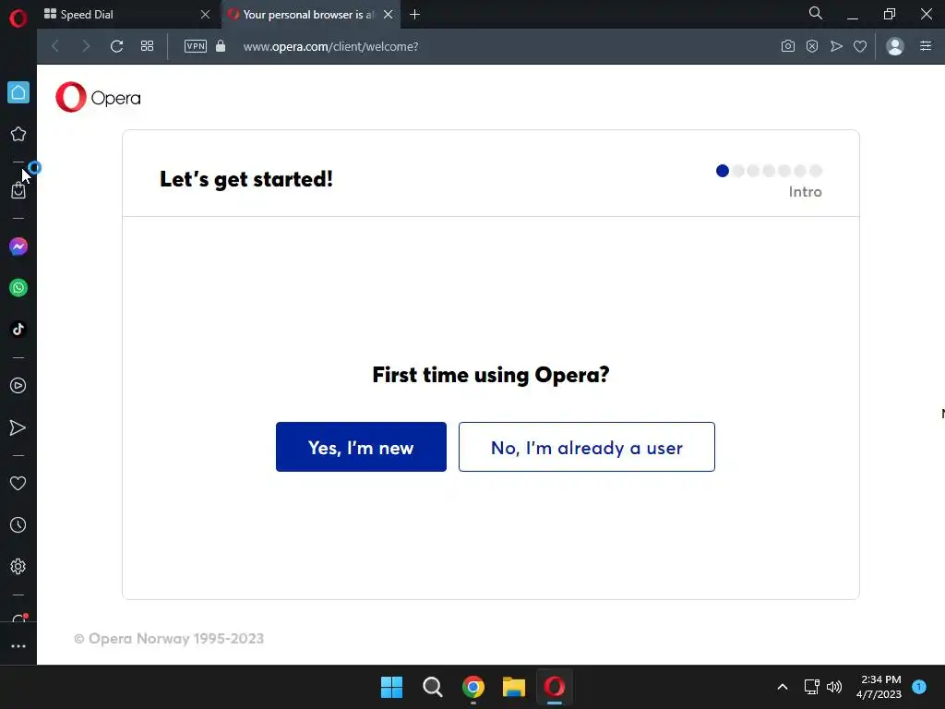This screenshot has width=945, height=709.
Task: Click the address bar URL
Action: (331, 46)
